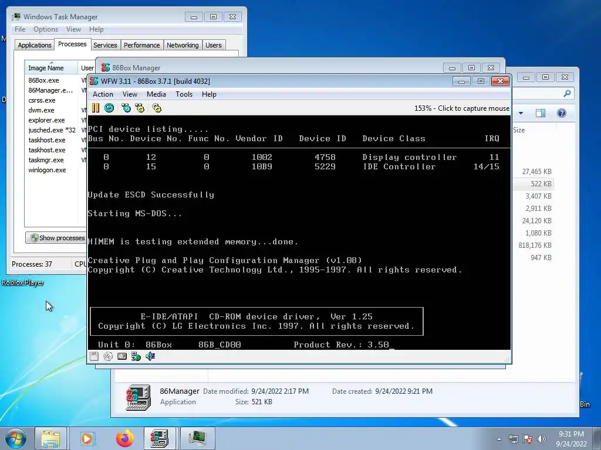Open 86Box settings via the rightmost gear toolbar icon
This screenshot has height=450, width=601.
(x=157, y=108)
